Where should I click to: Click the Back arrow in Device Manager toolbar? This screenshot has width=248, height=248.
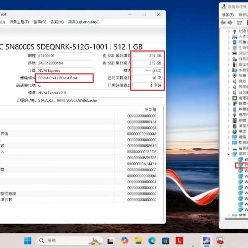tap(223, 23)
